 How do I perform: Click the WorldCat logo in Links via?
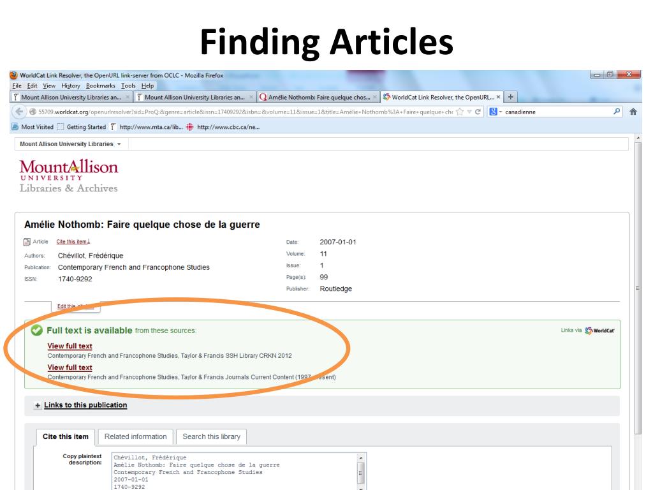pyautogui.click(x=599, y=330)
